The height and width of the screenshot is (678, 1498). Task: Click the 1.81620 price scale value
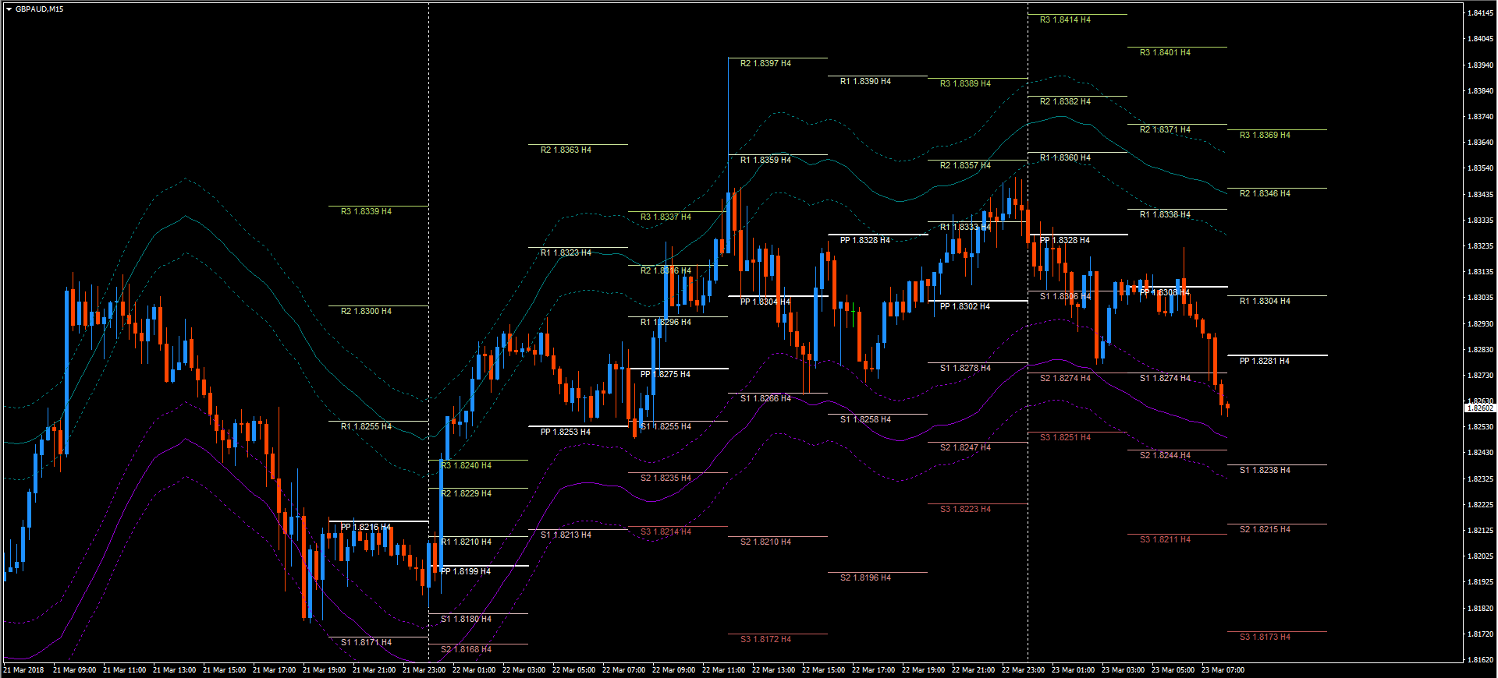tap(1481, 660)
